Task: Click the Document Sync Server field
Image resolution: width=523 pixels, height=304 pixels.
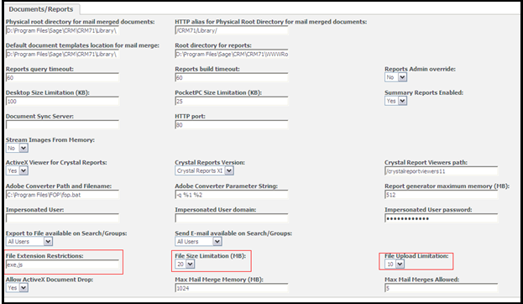Action: pyautogui.click(x=62, y=125)
